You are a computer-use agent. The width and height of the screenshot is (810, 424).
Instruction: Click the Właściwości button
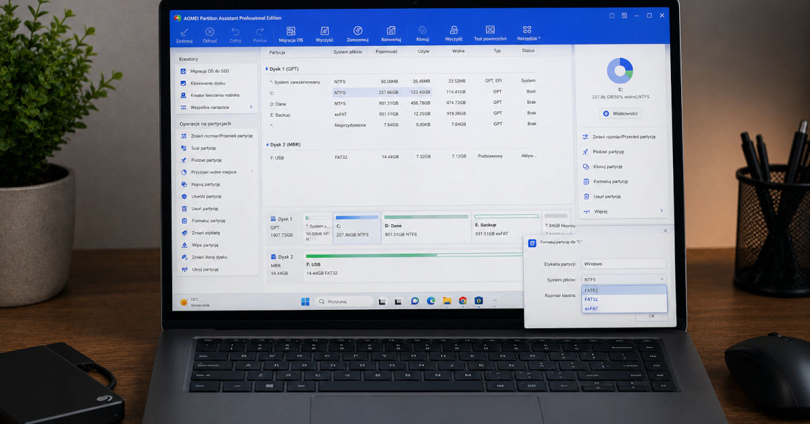(620, 114)
